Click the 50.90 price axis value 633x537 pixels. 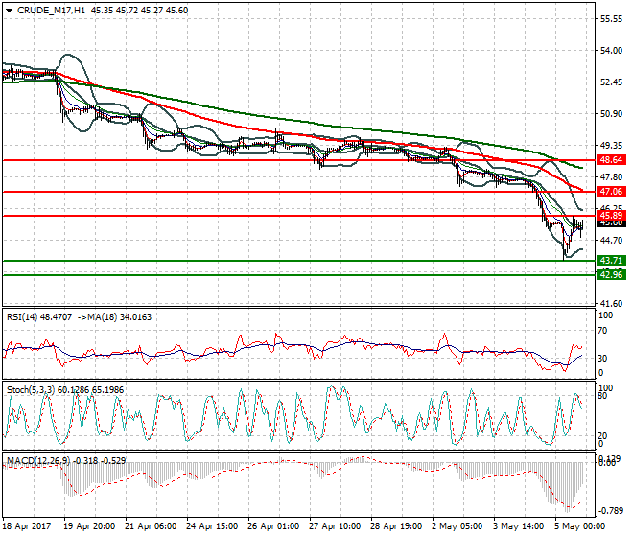click(x=611, y=114)
